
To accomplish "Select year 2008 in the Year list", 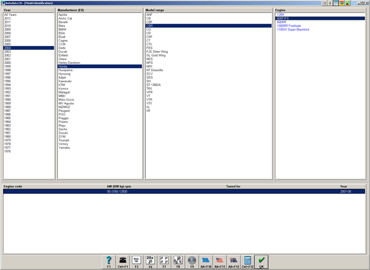I will (x=7, y=33).
